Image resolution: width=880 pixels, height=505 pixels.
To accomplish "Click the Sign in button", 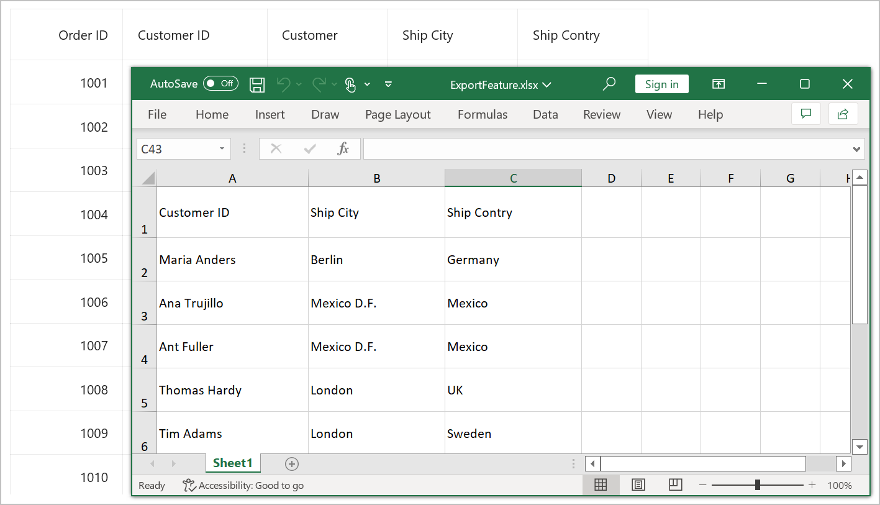I will 661,84.
